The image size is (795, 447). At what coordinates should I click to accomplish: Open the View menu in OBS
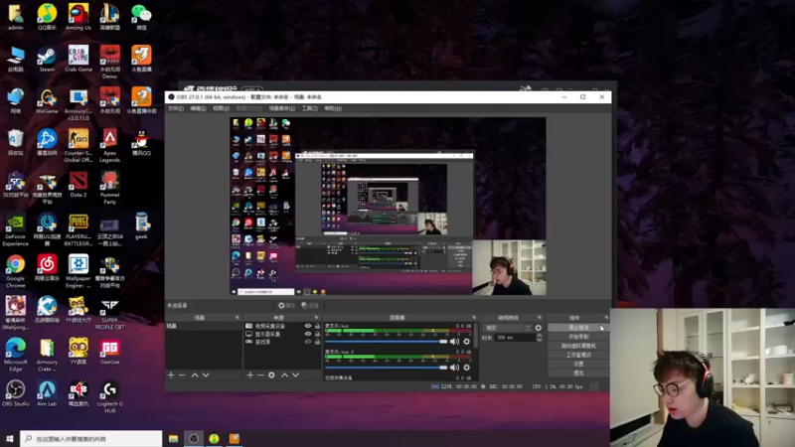click(221, 108)
